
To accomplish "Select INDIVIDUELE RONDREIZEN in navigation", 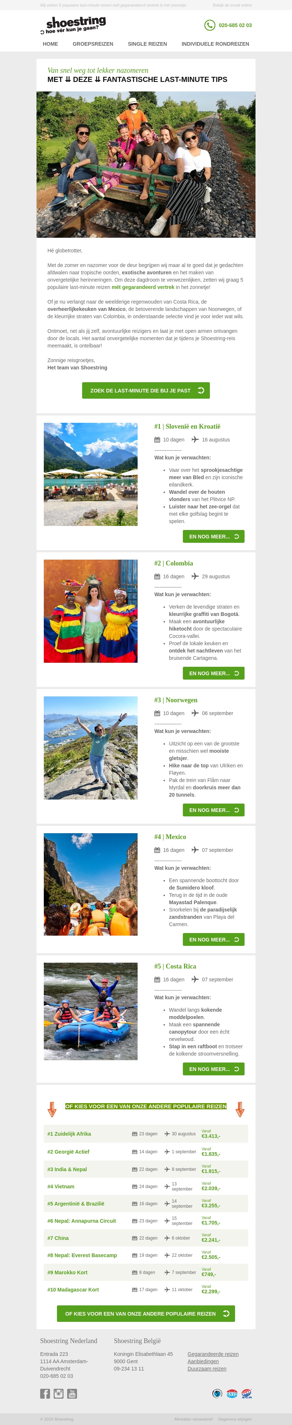I will [x=215, y=44].
